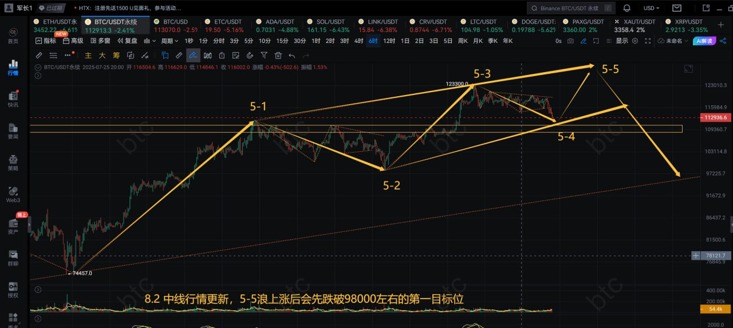Take a chart screenshot with camera icon

tap(570, 41)
